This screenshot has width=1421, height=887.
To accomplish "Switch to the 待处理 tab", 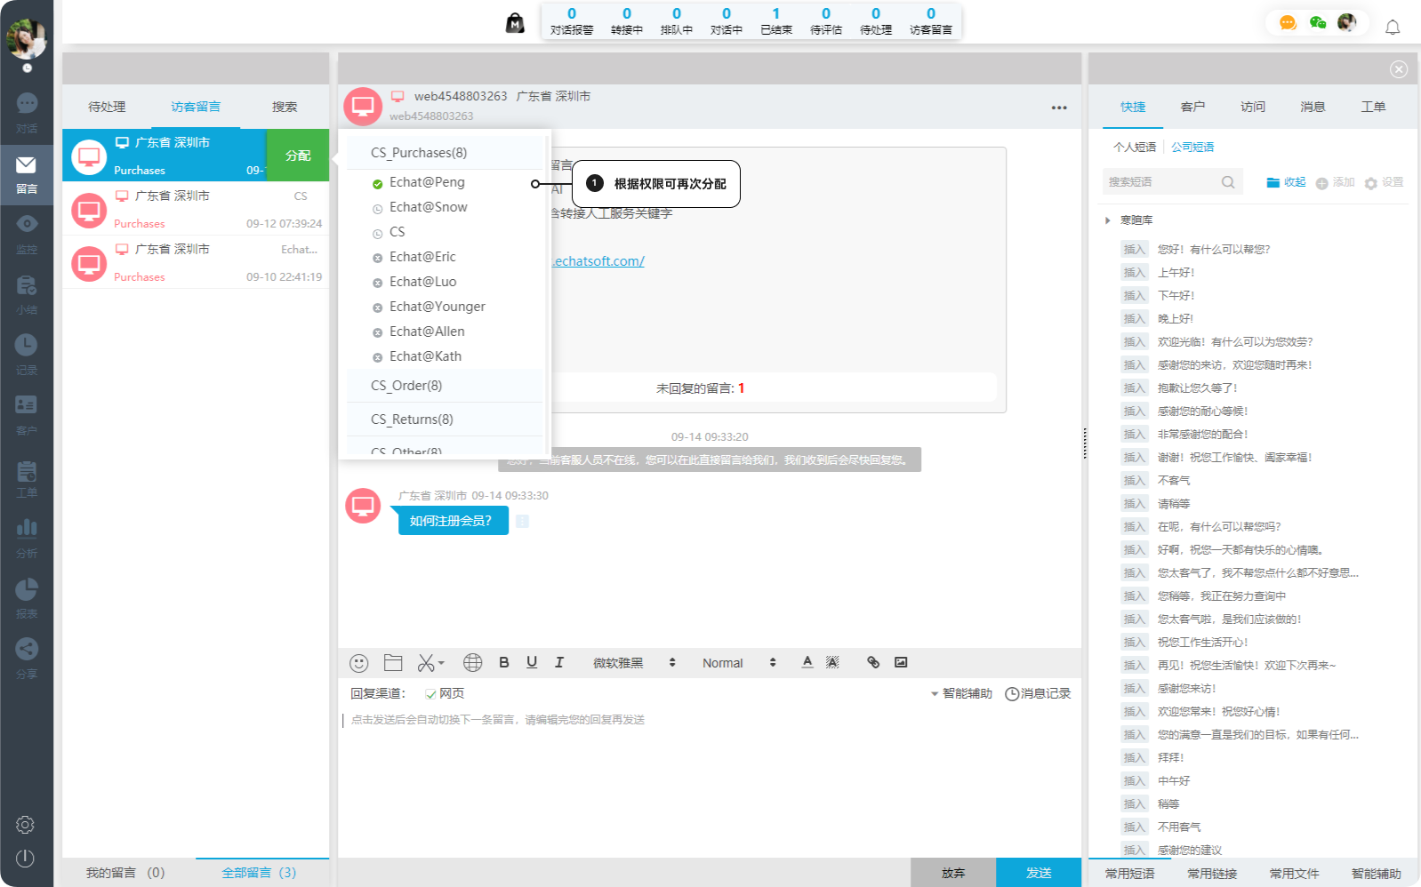I will pos(107,107).
